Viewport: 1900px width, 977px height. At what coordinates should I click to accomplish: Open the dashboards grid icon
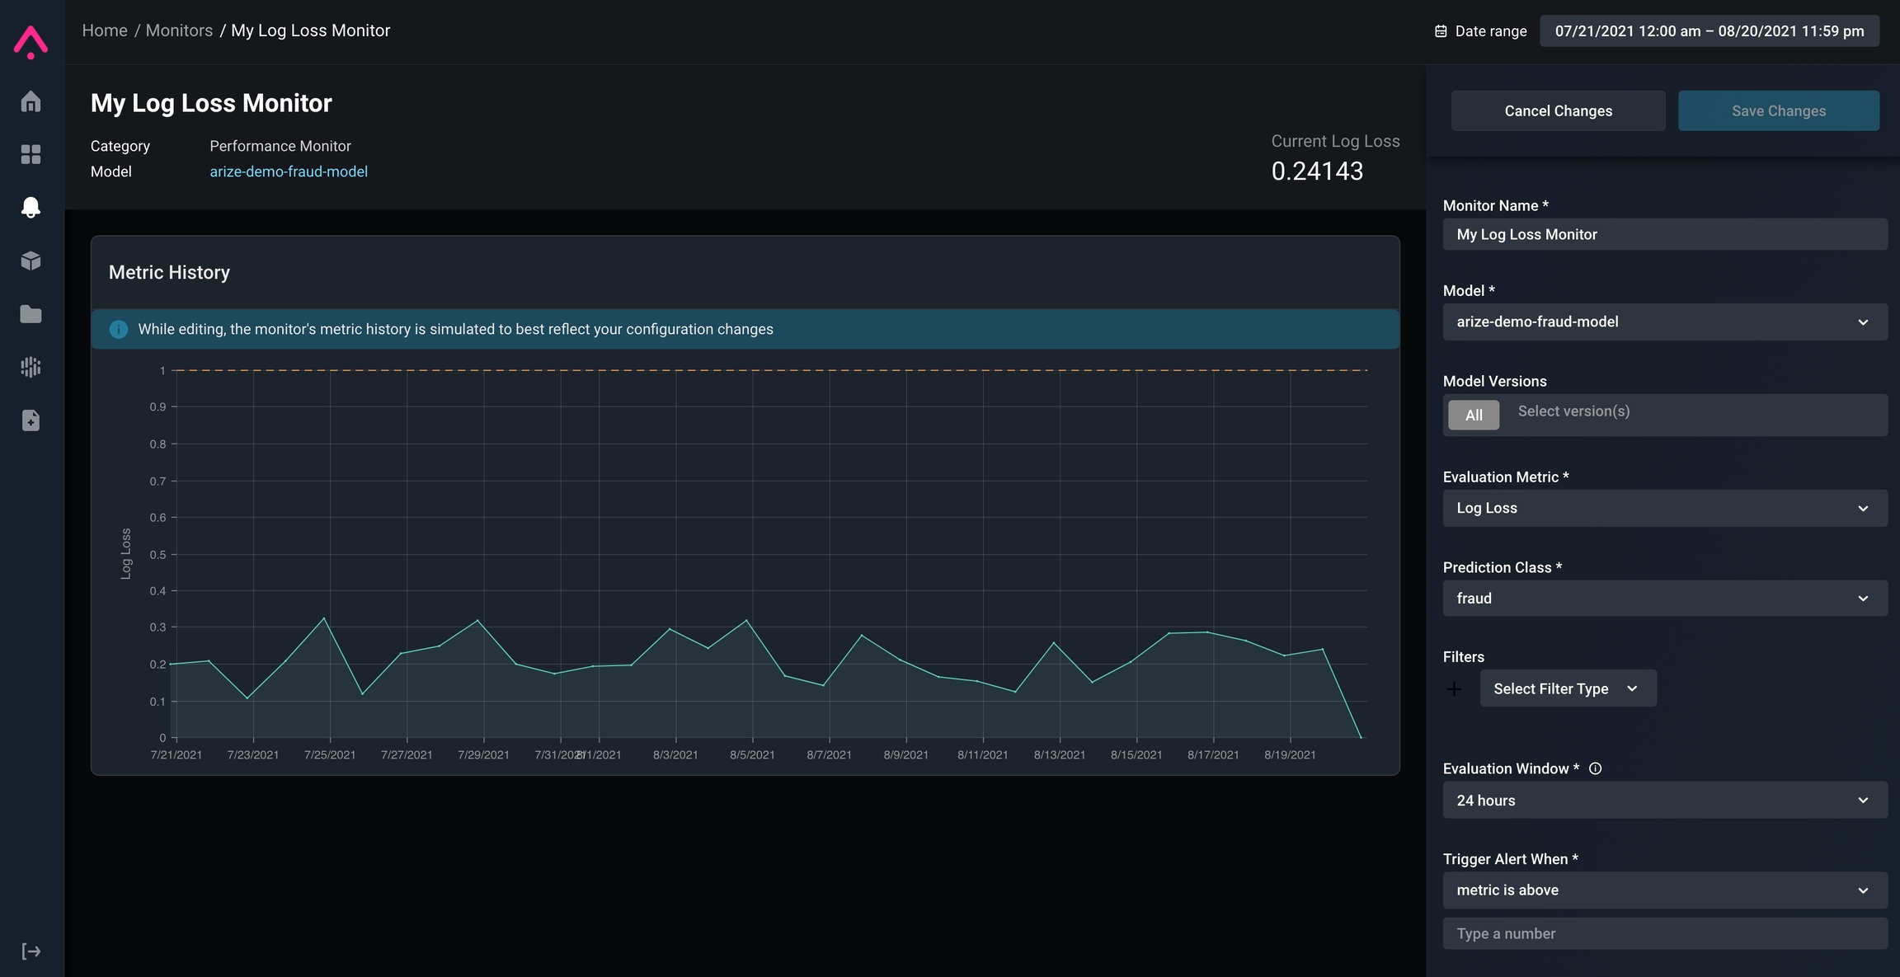(31, 154)
